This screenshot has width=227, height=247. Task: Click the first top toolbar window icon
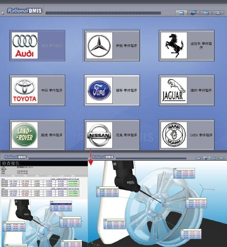[x=181, y=13]
